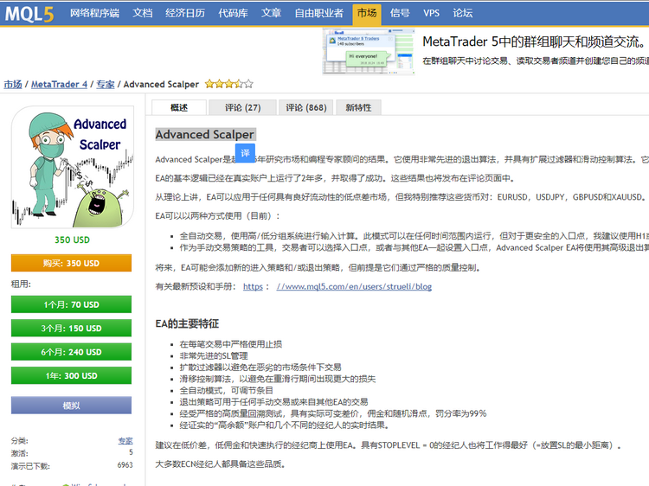Click the EA的主要特征 section heading
This screenshot has width=649, height=486.
tap(187, 323)
